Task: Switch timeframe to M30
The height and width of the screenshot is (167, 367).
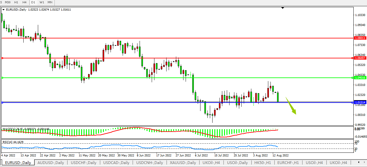Action: click(x=8, y=2)
